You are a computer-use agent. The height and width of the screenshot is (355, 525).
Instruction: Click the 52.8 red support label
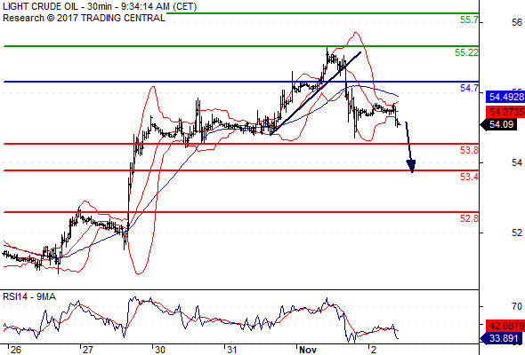tap(469, 218)
